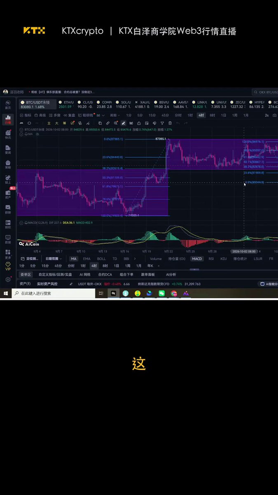Image resolution: width=278 pixels, height=495 pixels.
Task: Open the 周期 period dropdown
Action: (114, 115)
